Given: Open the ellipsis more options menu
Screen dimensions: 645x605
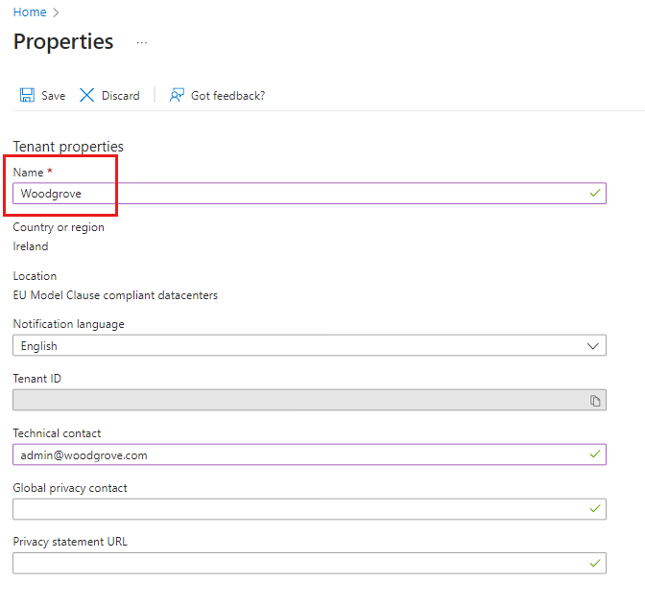Looking at the screenshot, I should pyautogui.click(x=142, y=43).
